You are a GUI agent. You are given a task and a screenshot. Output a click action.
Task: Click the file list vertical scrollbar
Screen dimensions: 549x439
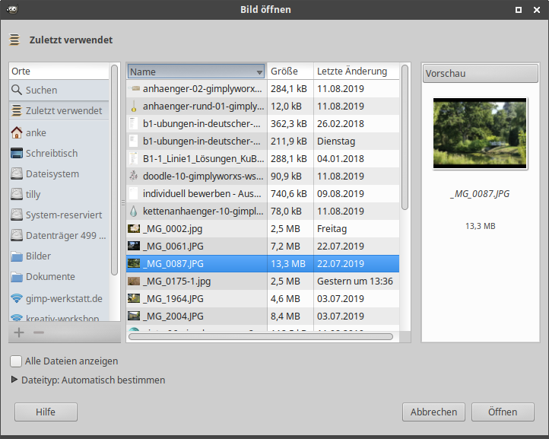pos(405,138)
